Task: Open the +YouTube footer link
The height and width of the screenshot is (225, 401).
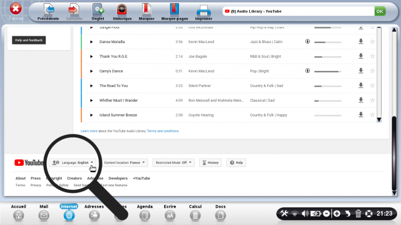Action: (x=141, y=178)
